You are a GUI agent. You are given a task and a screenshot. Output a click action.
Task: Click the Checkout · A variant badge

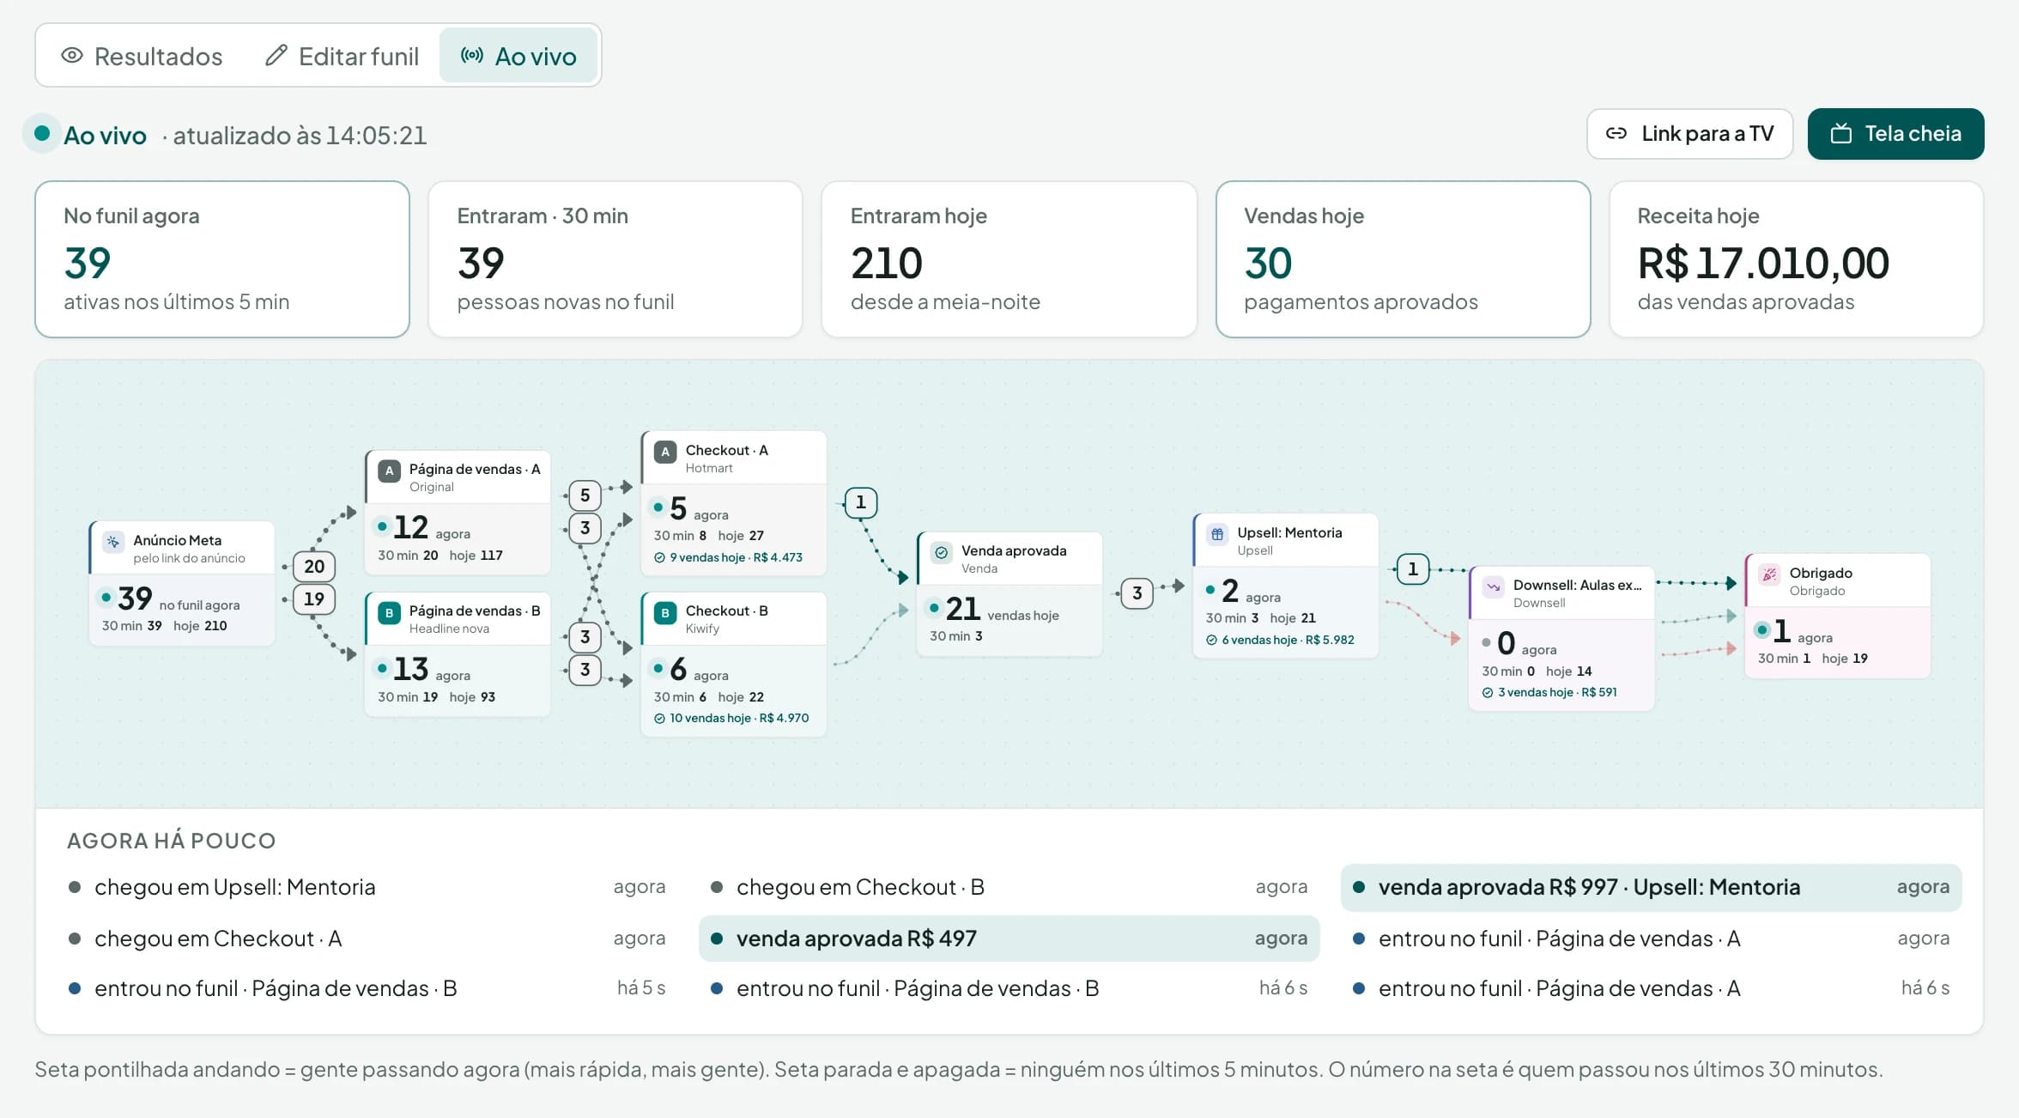665,452
